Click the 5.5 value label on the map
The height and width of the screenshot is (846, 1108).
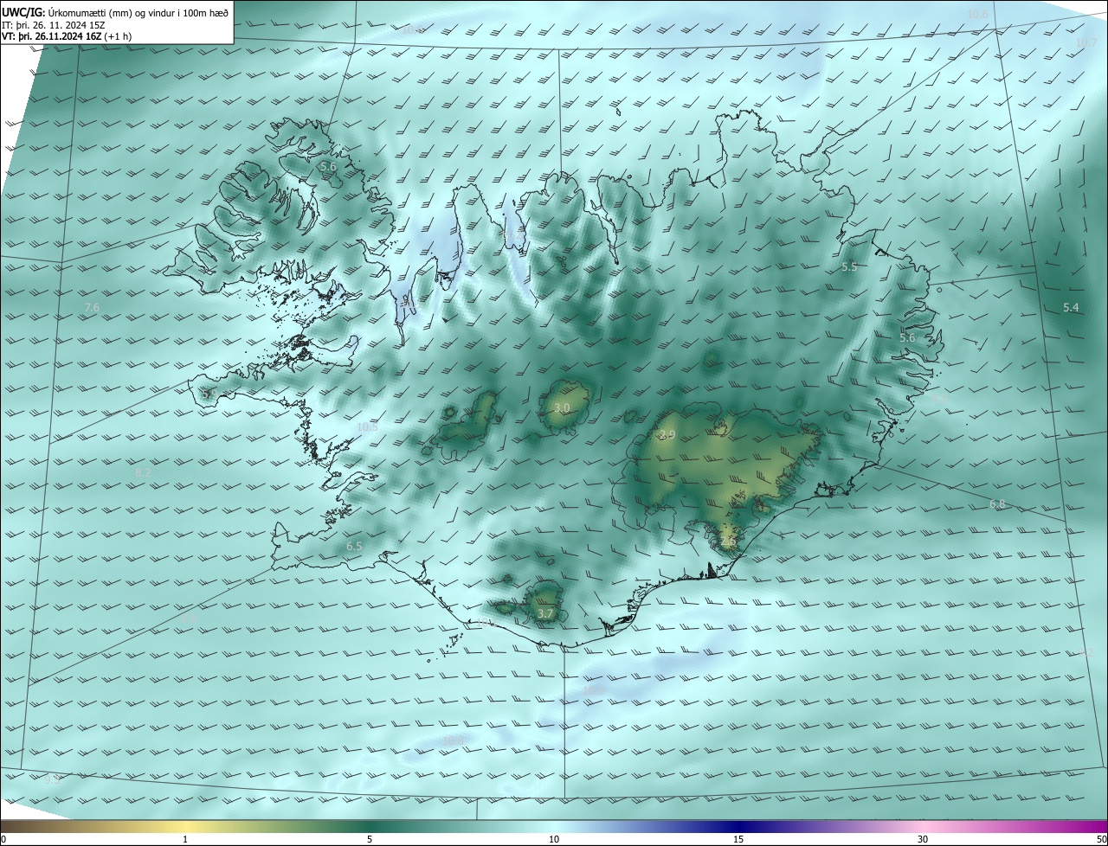849,267
